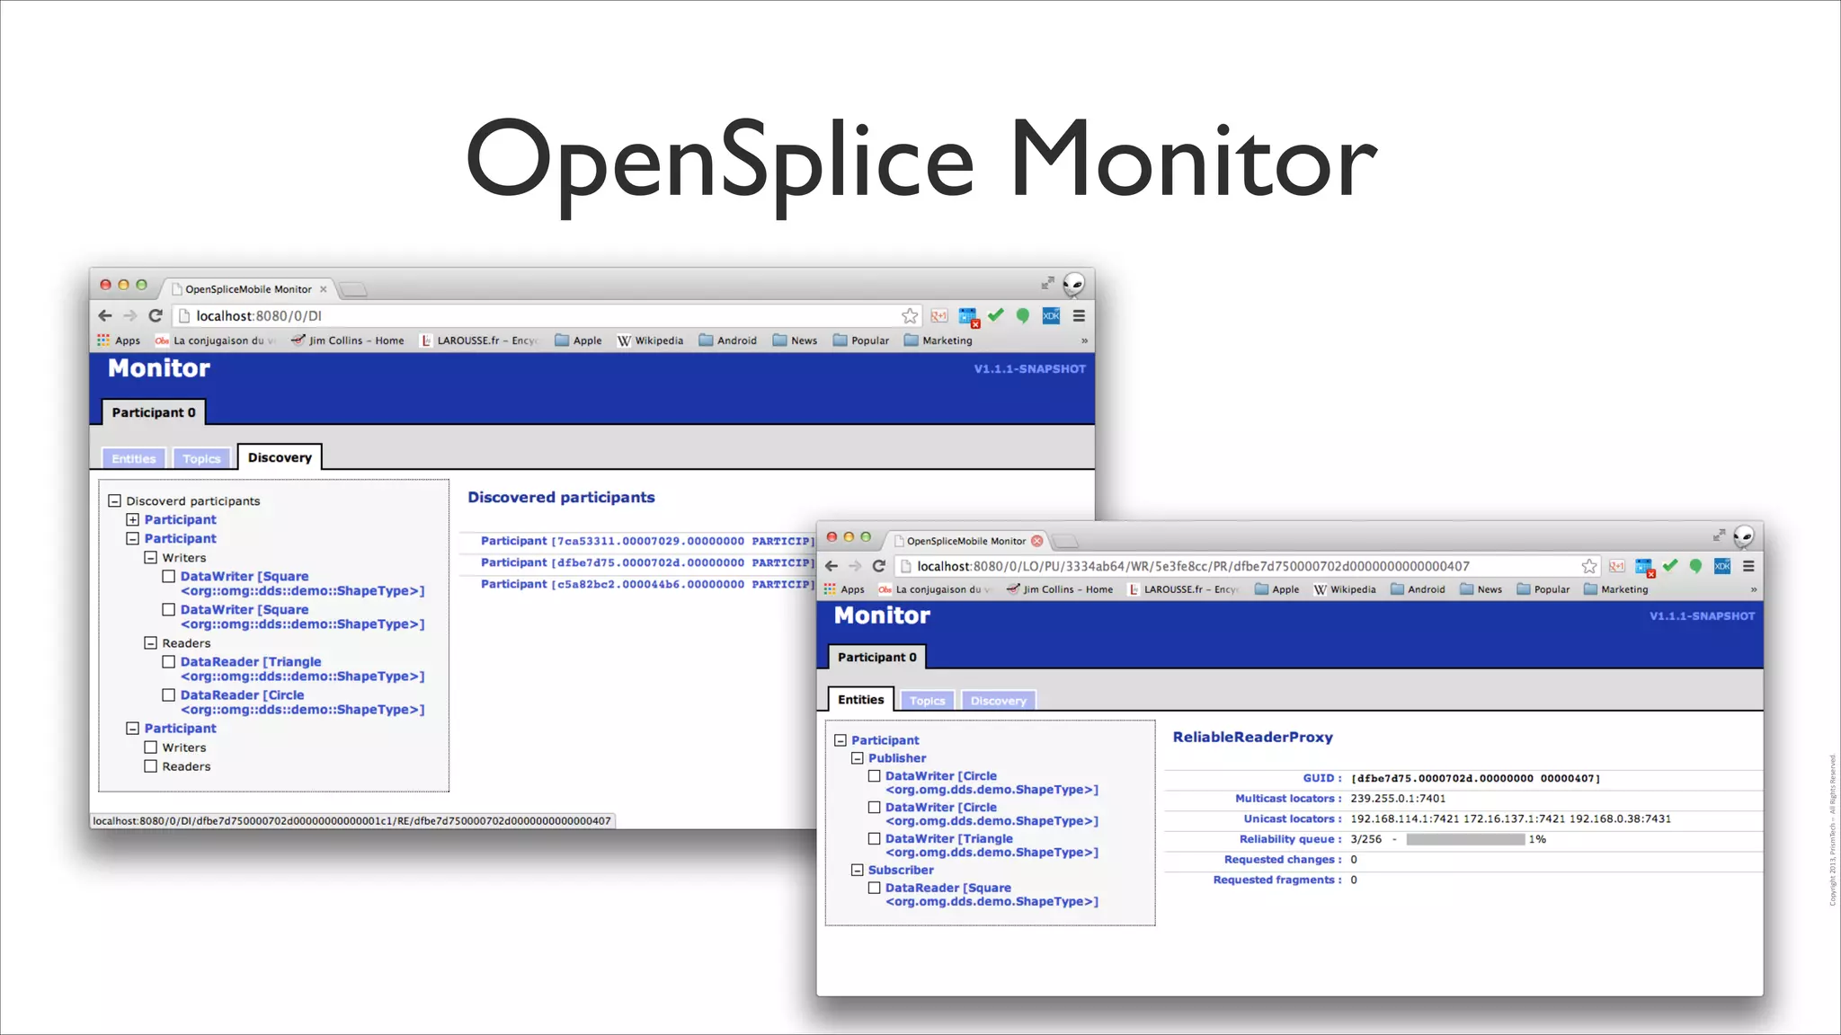Click the XDK extension icon in right window
This screenshot has width=1841, height=1035.
tap(1722, 566)
